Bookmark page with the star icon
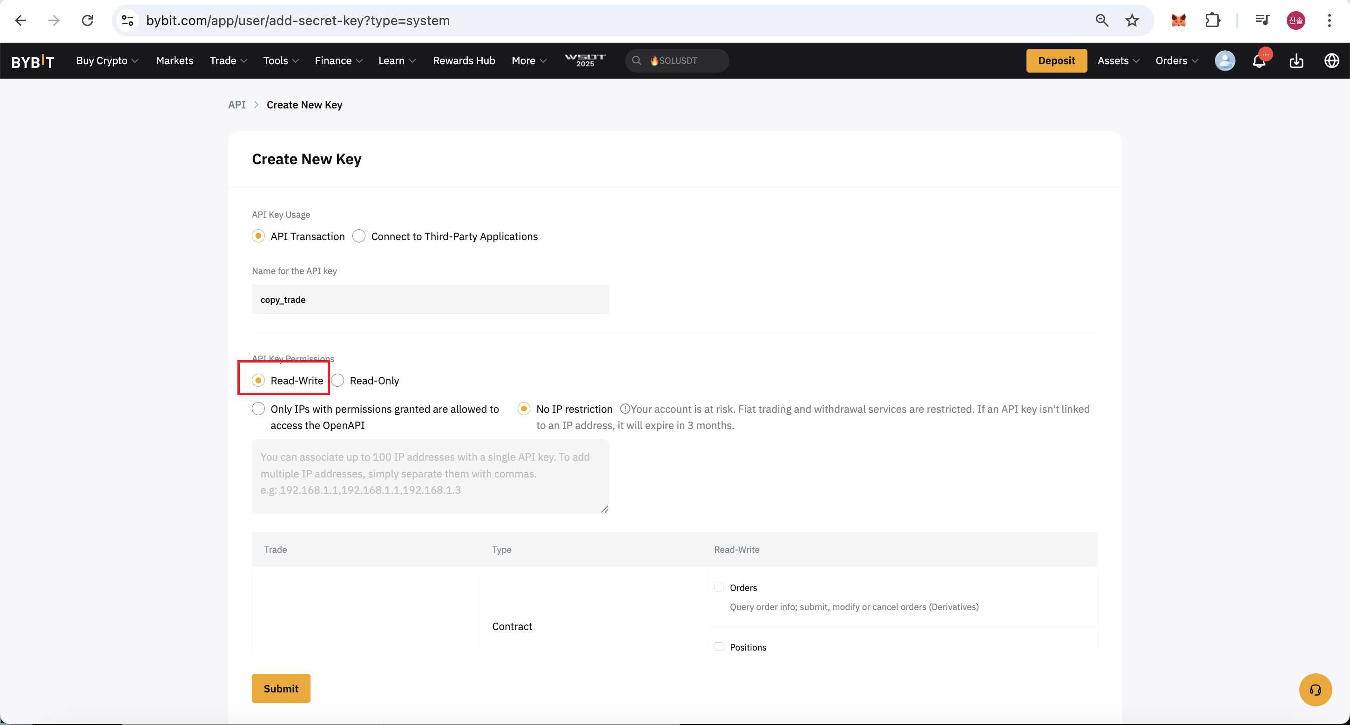The image size is (1350, 725). point(1132,20)
